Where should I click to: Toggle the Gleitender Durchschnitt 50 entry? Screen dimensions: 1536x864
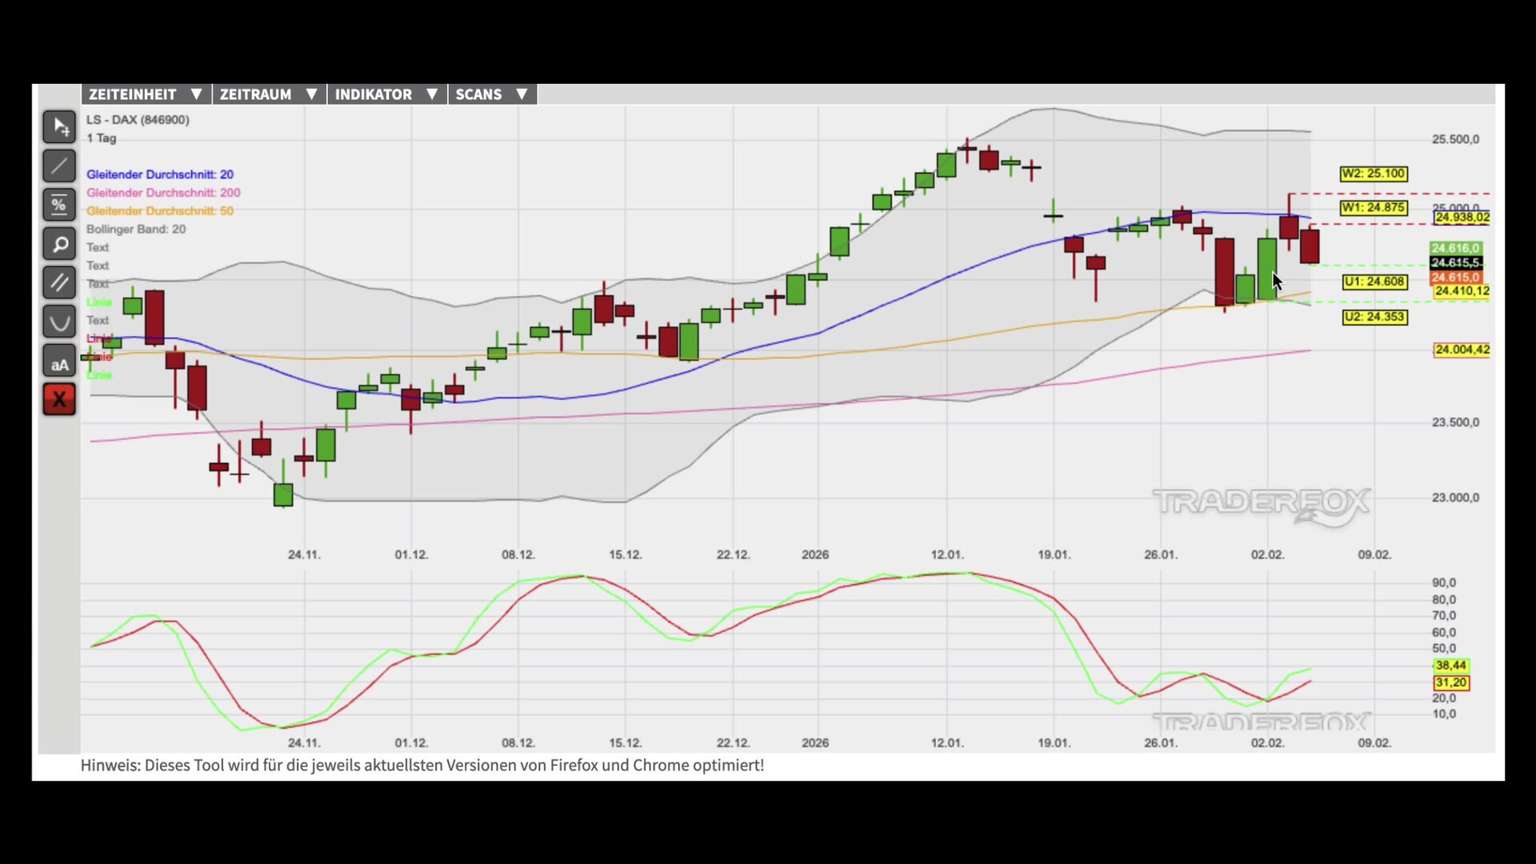(160, 211)
